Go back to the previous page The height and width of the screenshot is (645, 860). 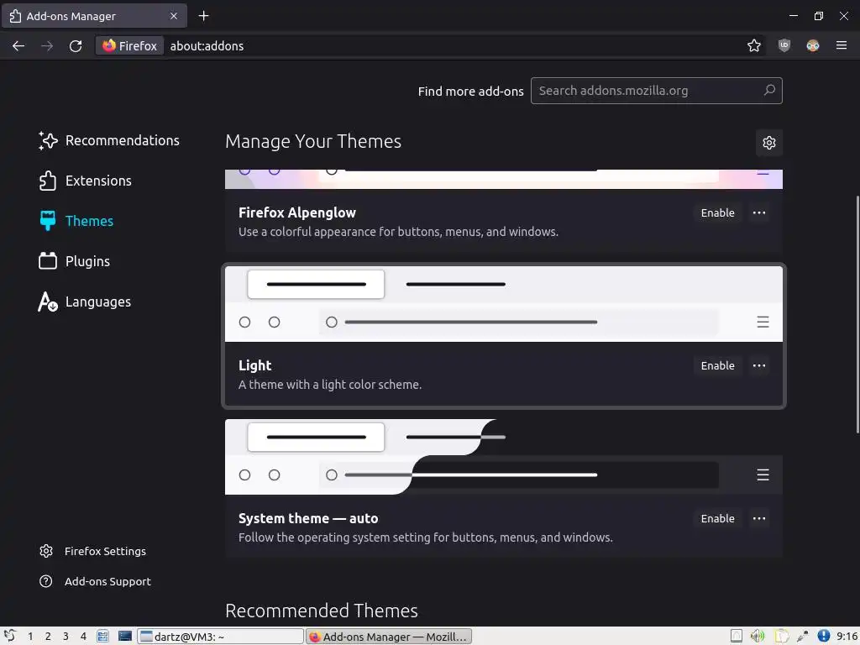[x=18, y=46]
